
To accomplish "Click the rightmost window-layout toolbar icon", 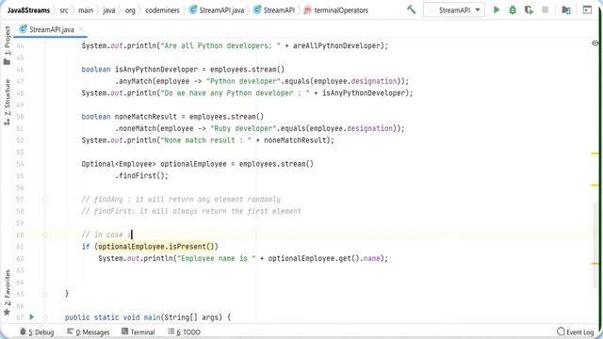I will (x=587, y=10).
